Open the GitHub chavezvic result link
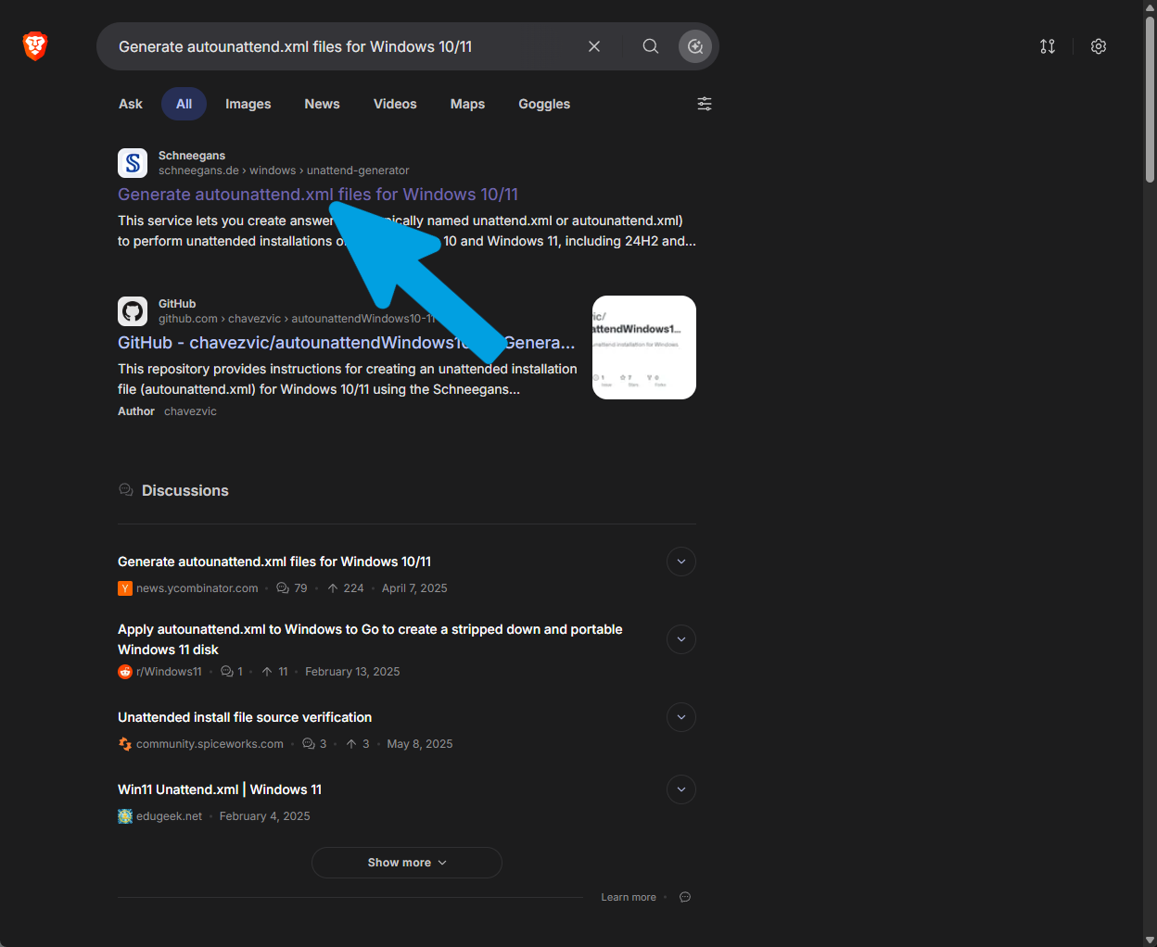The image size is (1157, 947). pos(346,343)
